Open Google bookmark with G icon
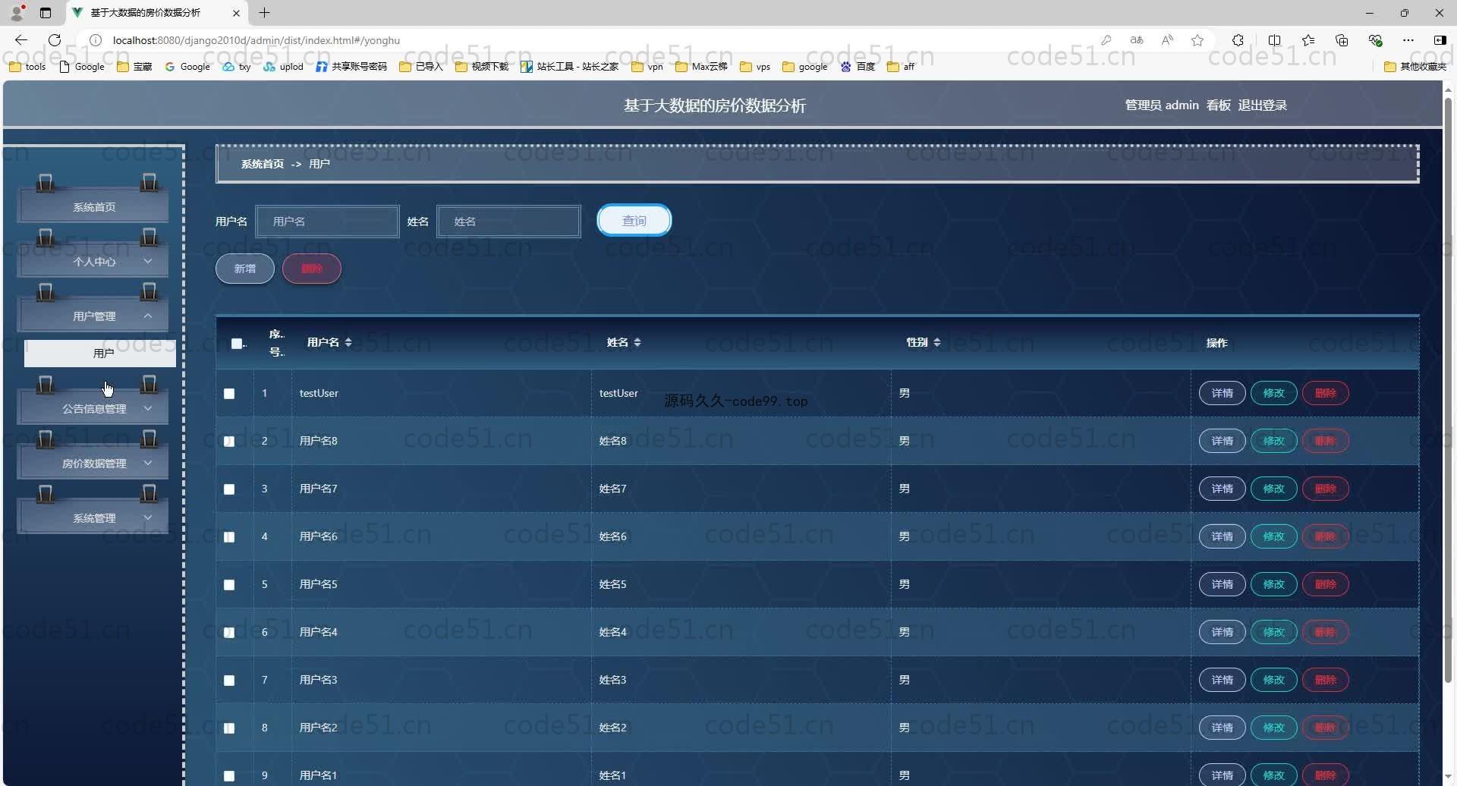The image size is (1457, 786). pos(187,67)
